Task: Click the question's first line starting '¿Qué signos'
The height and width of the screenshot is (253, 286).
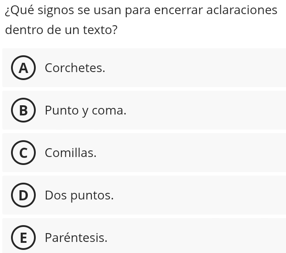Action: pos(141,11)
